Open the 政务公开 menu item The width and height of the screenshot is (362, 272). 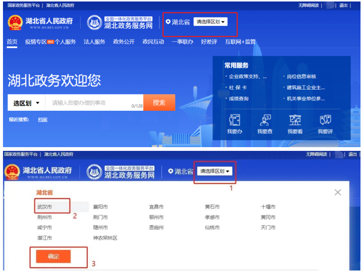tap(124, 42)
